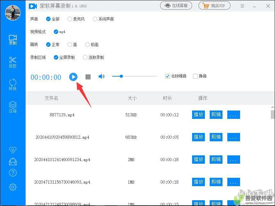Open more options for 683KB file

pos(234,137)
